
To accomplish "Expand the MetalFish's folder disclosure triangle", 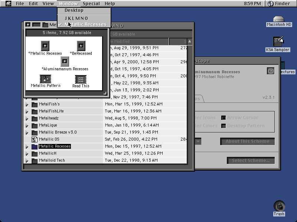I will (x=27, y=104).
